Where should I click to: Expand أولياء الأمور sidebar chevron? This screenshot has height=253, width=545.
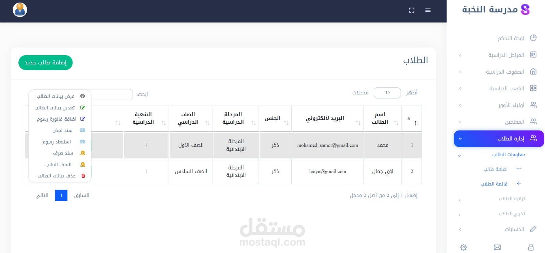coord(460,105)
